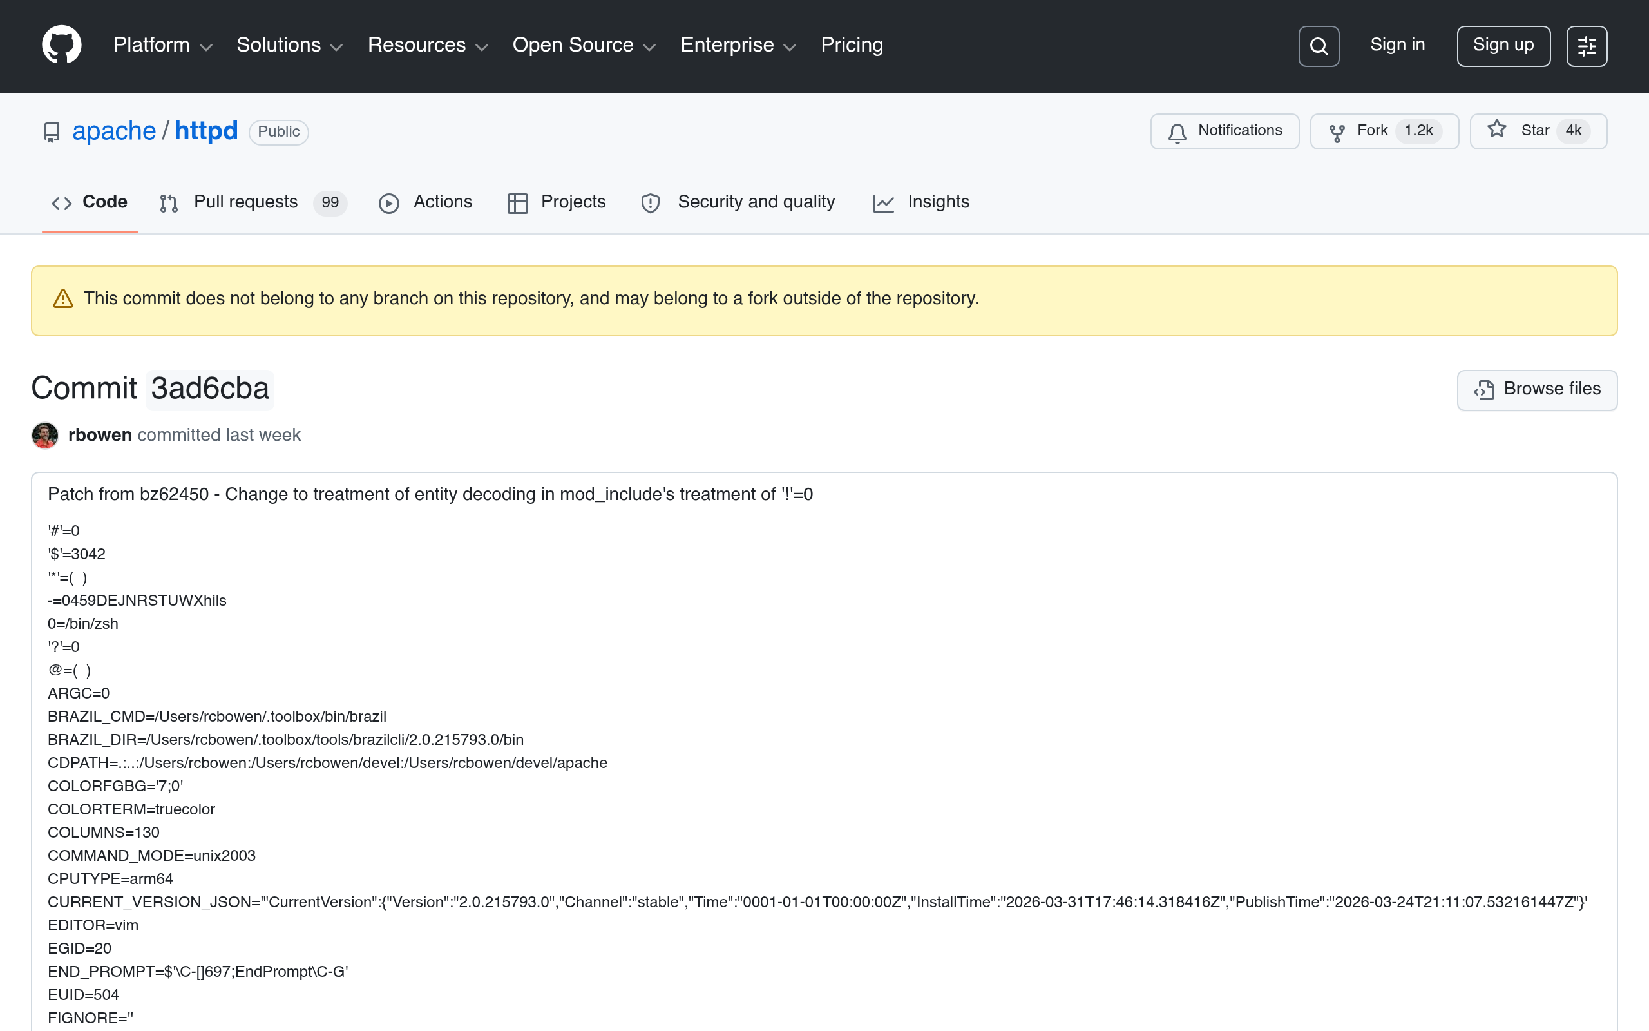Expand the Platform menu
This screenshot has width=1649, height=1031.
[x=162, y=45]
